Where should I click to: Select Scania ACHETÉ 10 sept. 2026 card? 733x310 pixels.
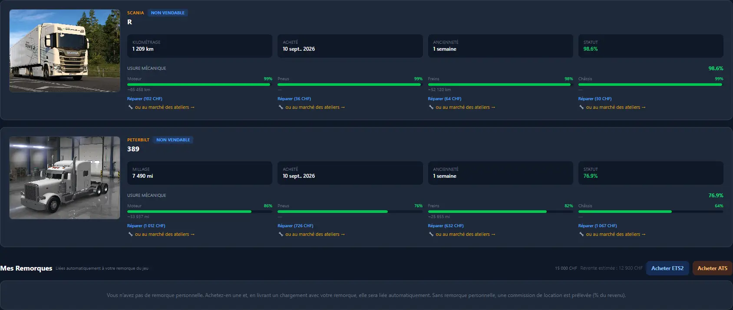coord(350,46)
